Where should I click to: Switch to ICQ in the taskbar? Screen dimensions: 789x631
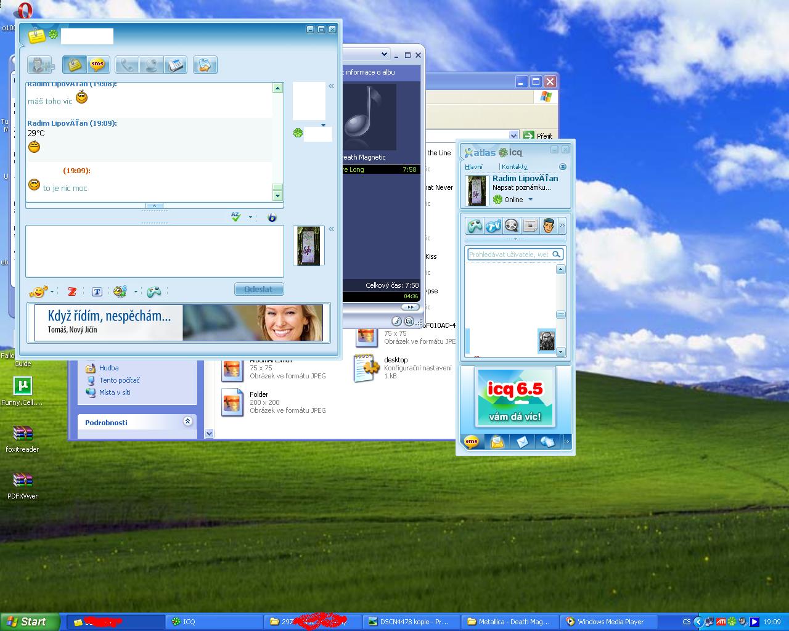tap(214, 622)
